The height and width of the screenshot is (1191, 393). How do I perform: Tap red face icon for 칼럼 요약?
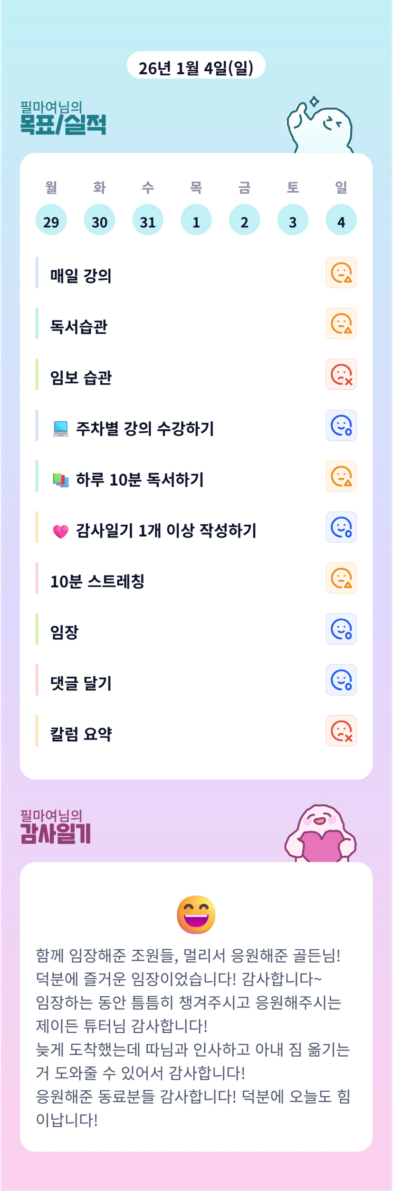[x=341, y=731]
